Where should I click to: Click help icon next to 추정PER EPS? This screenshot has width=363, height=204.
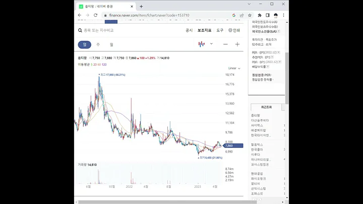point(272,57)
